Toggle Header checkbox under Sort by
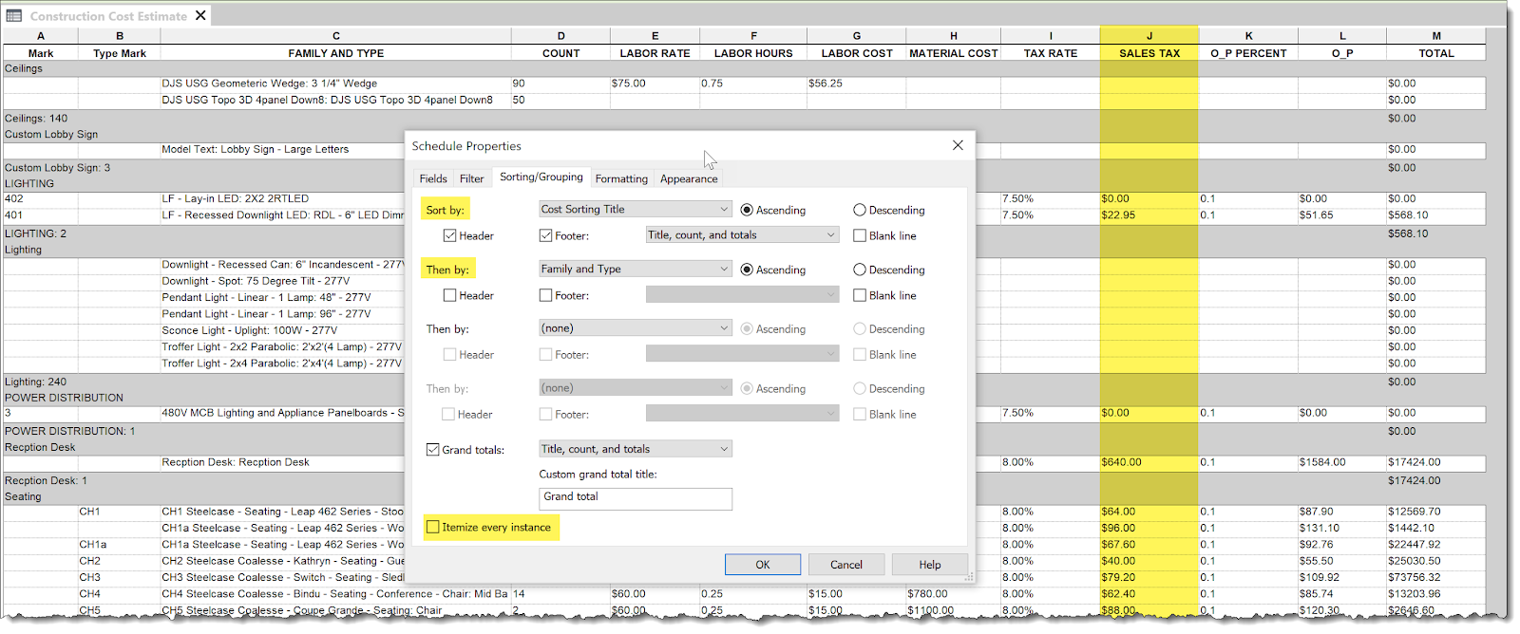The image size is (1520, 634). tap(449, 235)
